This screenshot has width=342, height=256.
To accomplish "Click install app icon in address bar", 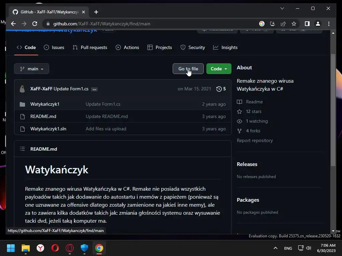I will (273, 24).
